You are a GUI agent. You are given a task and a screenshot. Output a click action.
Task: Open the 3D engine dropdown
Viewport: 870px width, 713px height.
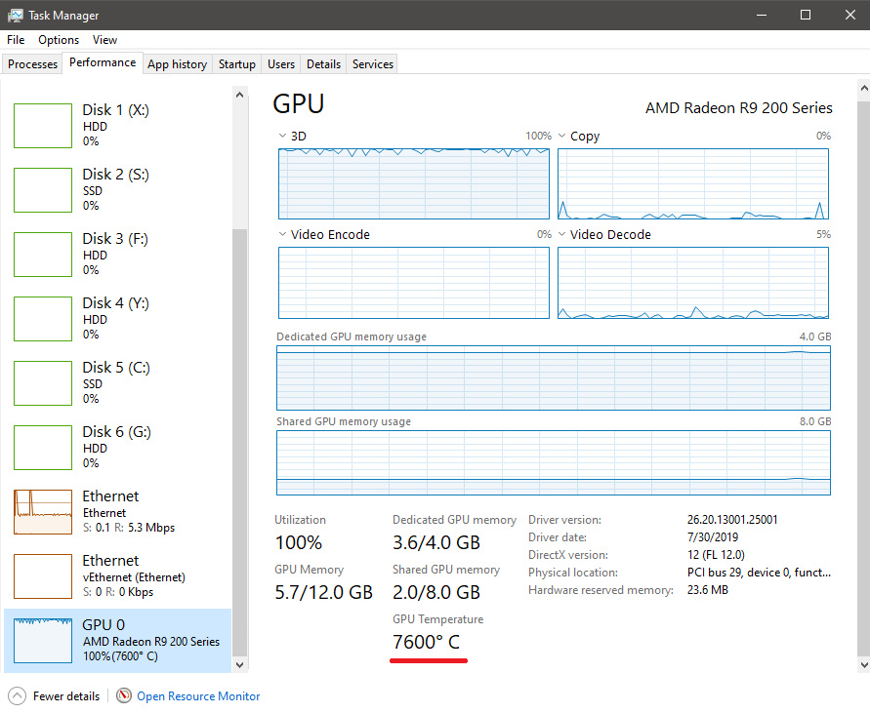pyautogui.click(x=282, y=136)
